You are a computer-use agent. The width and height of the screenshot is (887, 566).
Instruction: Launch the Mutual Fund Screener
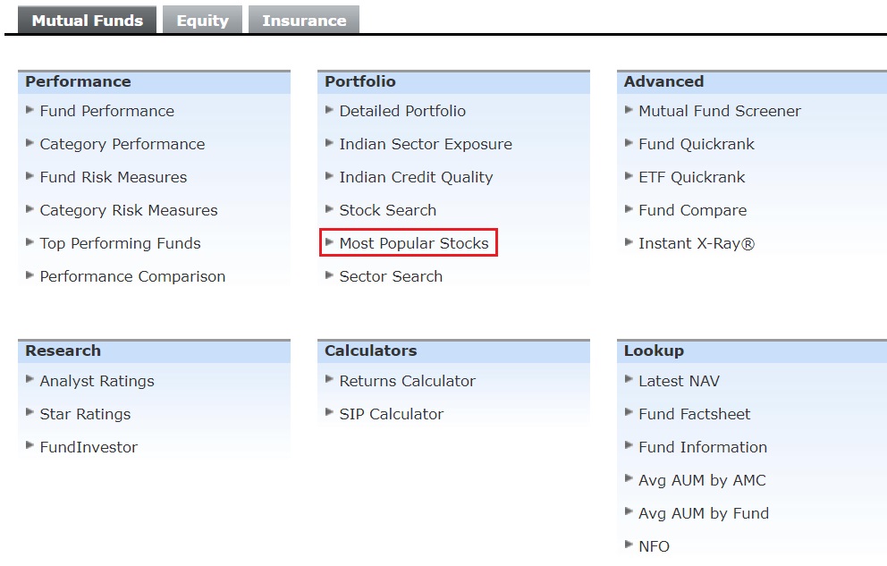[719, 111]
